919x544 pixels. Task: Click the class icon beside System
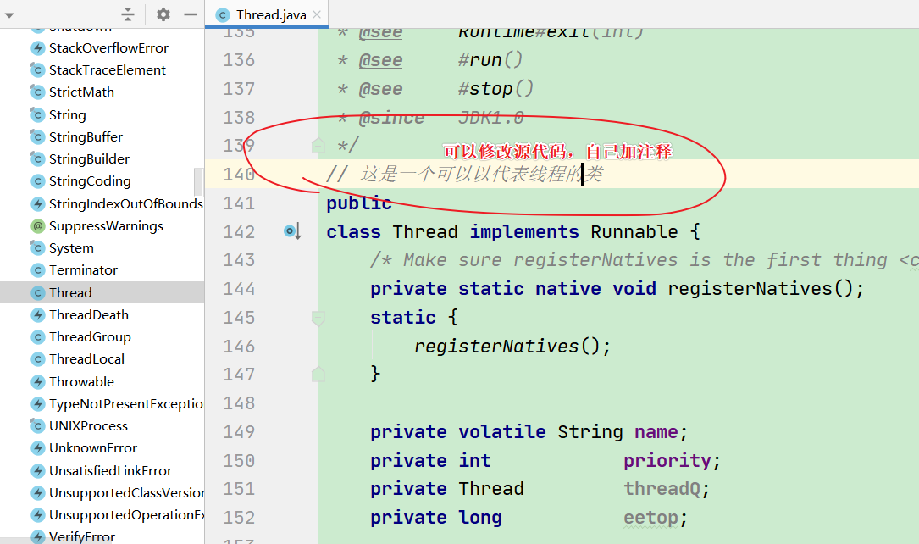[37, 248]
